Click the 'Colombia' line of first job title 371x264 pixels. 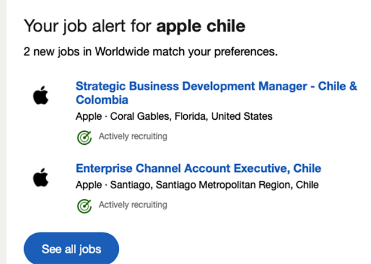click(102, 100)
